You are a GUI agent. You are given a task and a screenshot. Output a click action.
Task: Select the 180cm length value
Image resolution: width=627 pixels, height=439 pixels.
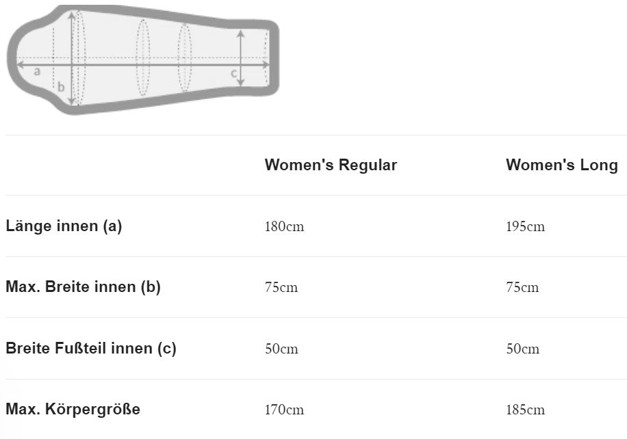coord(284,227)
